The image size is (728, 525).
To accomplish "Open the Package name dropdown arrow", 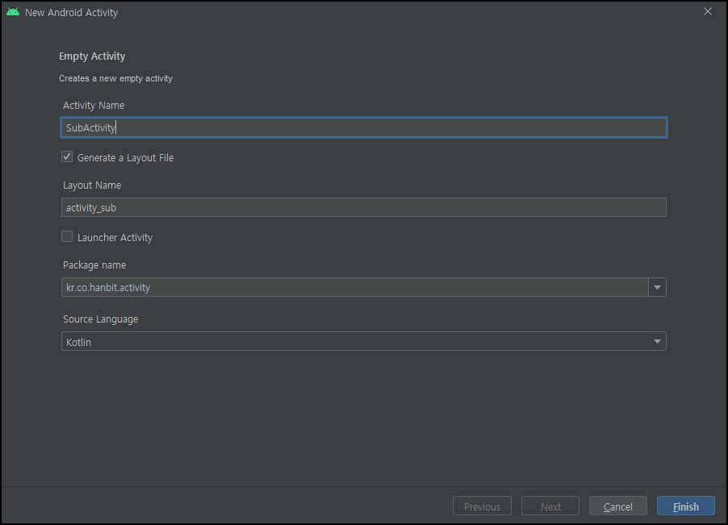I will pos(657,287).
